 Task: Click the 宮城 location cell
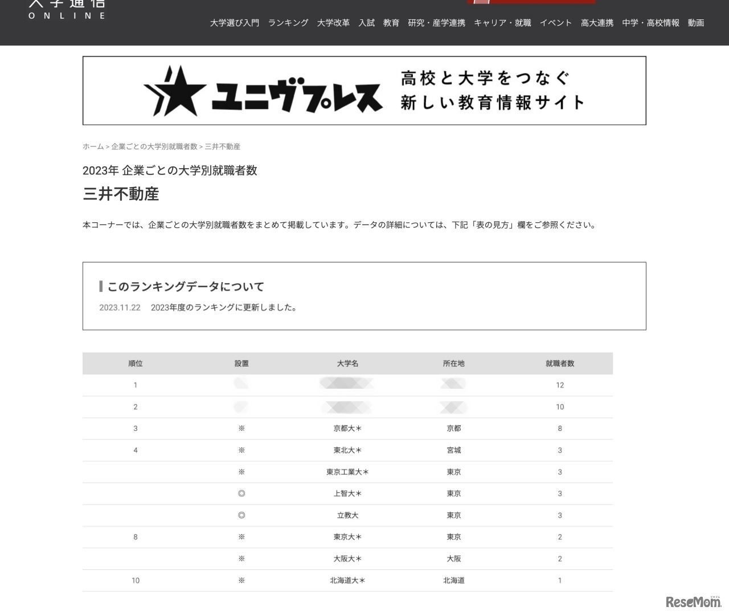click(454, 450)
